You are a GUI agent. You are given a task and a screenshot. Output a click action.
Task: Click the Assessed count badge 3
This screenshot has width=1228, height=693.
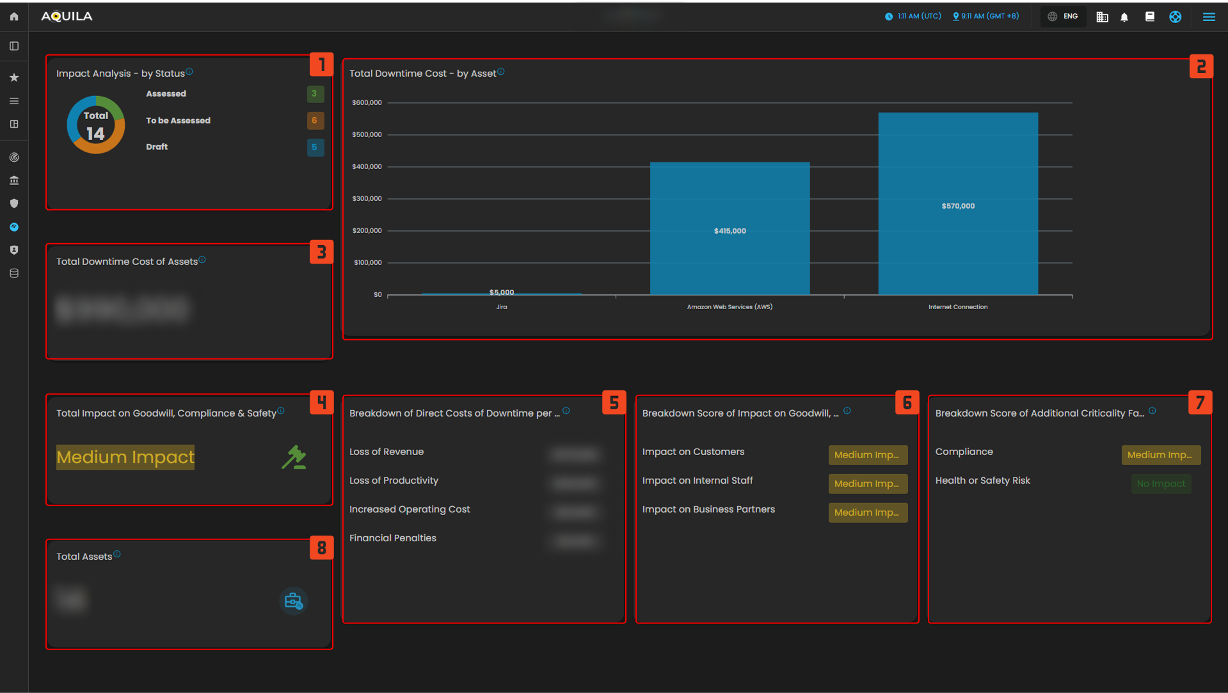pyautogui.click(x=315, y=94)
